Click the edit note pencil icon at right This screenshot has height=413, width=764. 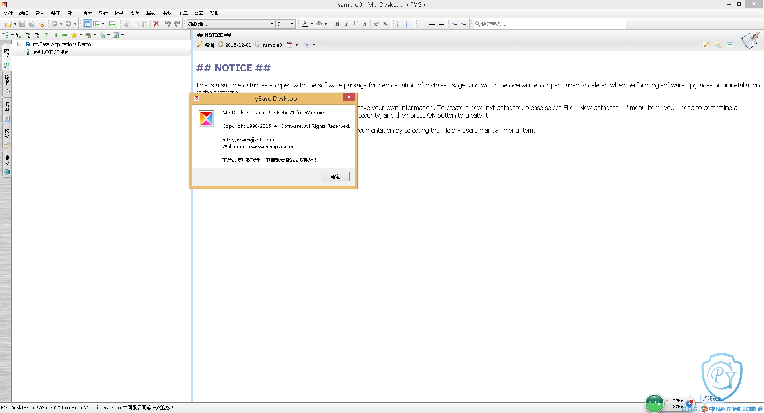coord(706,45)
